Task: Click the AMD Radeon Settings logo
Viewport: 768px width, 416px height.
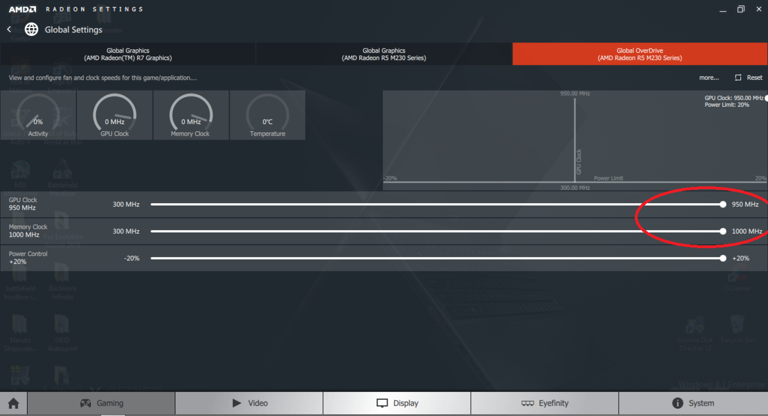Action: (76, 9)
